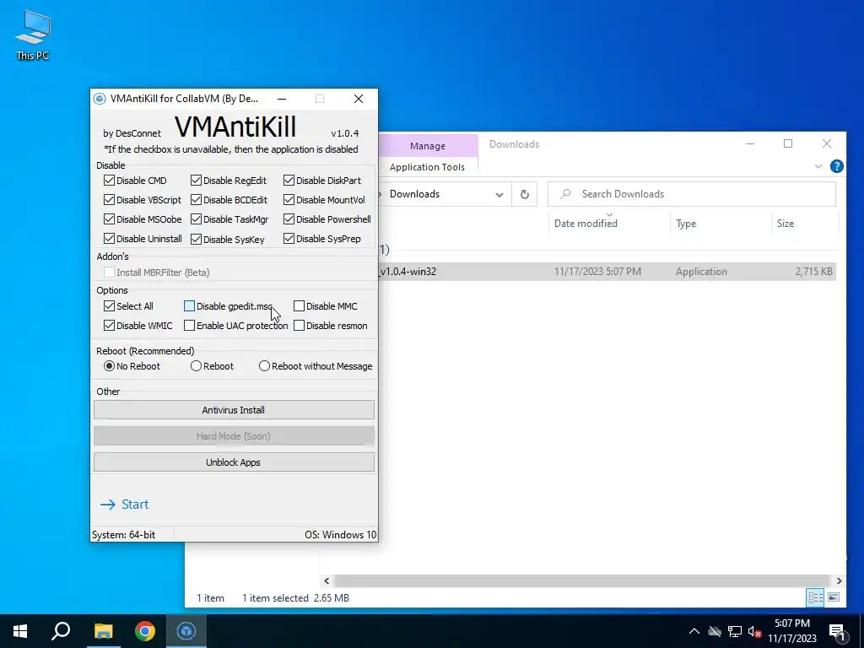Click the Unblock Apps button
The width and height of the screenshot is (864, 648).
coord(234,462)
